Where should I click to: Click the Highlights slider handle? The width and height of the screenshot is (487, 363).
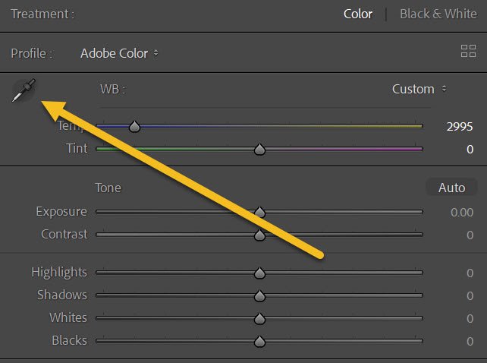[259, 273]
